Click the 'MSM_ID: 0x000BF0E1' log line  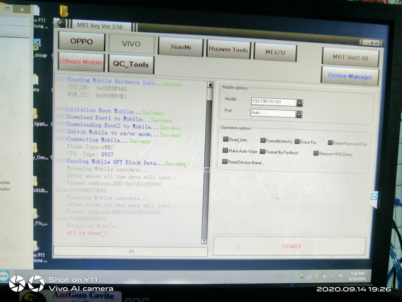coord(97,95)
